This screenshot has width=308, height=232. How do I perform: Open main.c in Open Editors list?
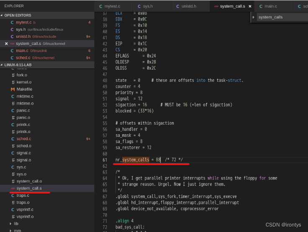click(47, 51)
